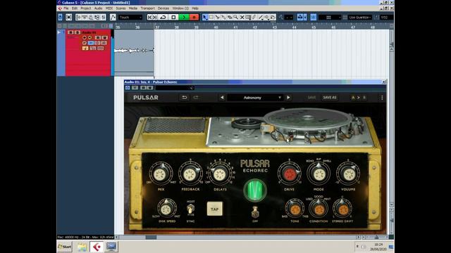Select the Draw pencil tool
Viewport: 451px width, 253px height.
pos(254,17)
